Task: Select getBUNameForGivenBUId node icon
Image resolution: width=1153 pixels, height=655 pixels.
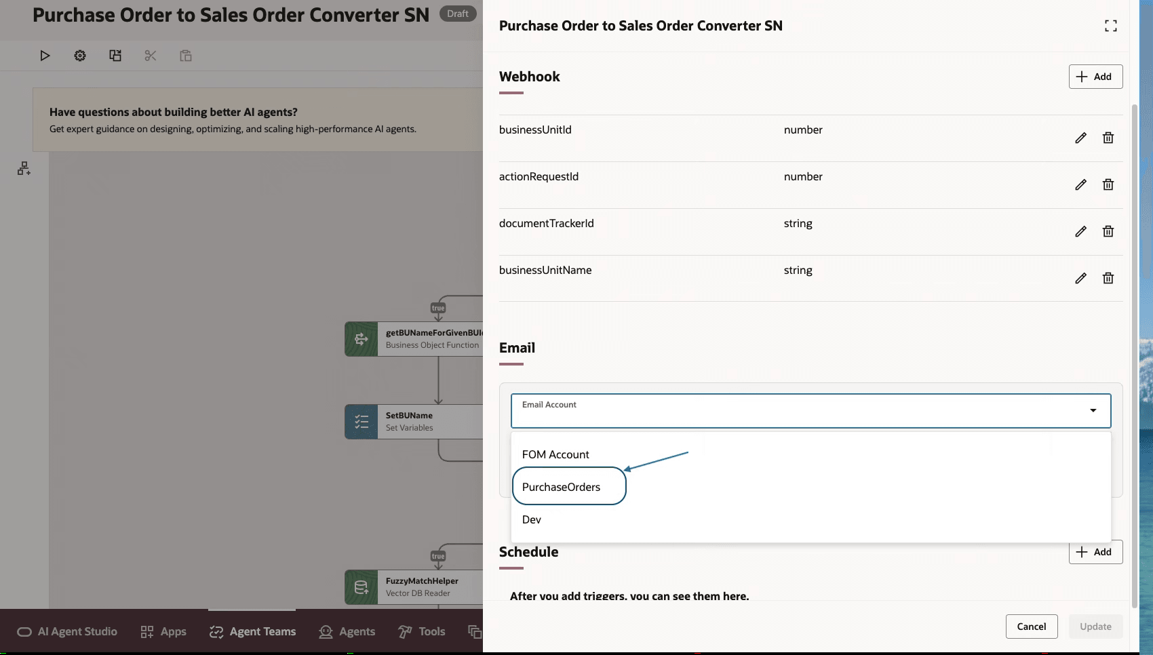Action: pyautogui.click(x=361, y=339)
